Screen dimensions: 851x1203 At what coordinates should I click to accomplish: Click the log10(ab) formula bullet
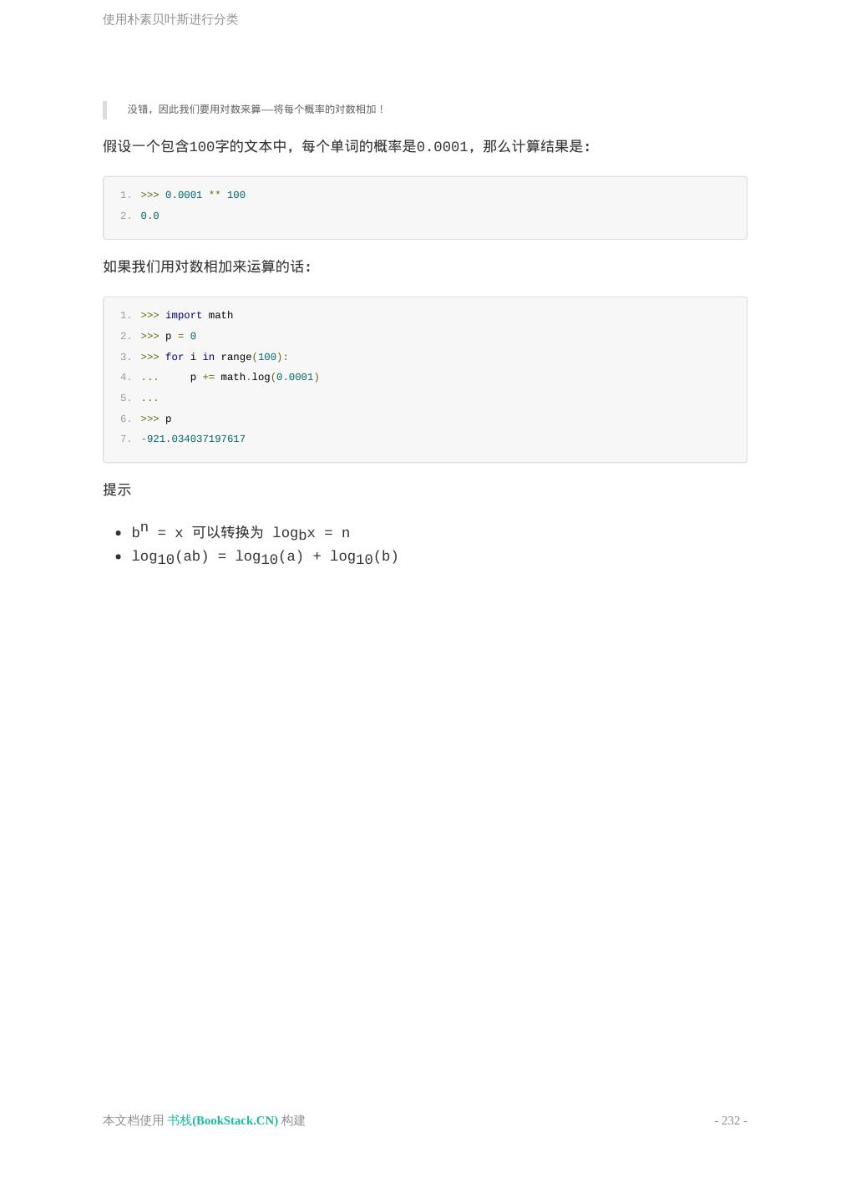(265, 557)
